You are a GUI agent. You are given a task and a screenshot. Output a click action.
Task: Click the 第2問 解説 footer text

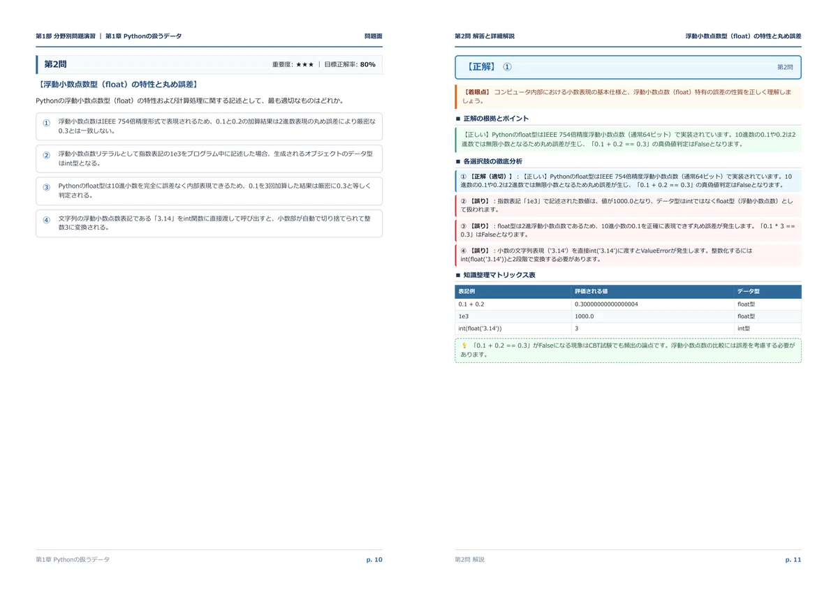point(469,559)
